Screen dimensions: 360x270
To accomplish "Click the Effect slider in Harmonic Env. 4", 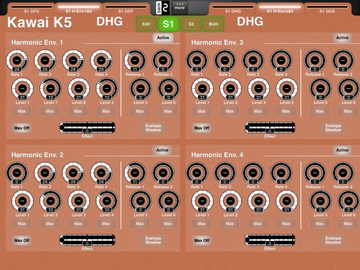I will tap(270, 240).
